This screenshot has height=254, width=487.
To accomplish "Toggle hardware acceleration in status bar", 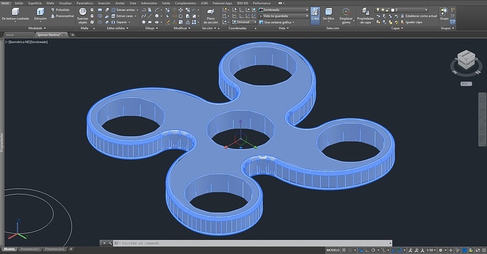I will click(464, 250).
